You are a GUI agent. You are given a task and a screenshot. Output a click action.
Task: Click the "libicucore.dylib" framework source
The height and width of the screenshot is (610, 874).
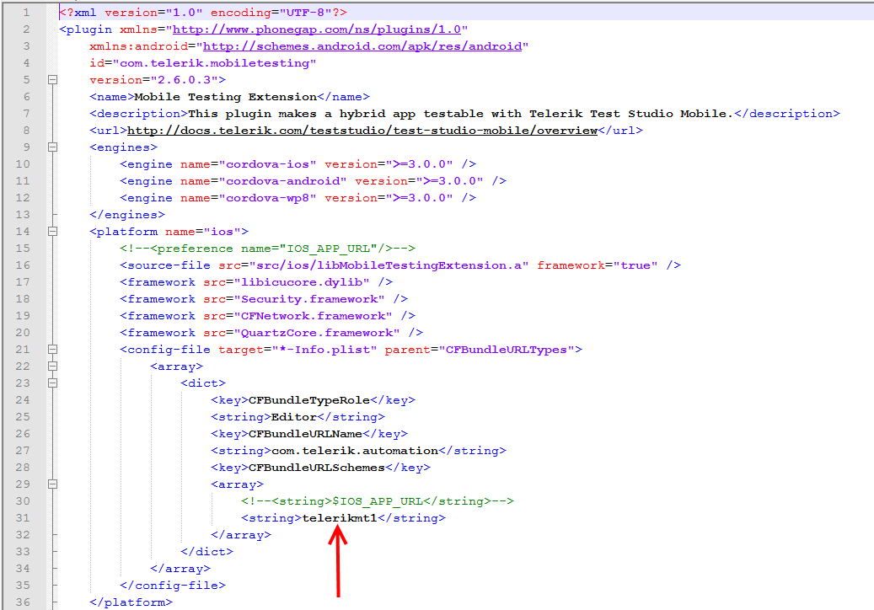point(302,282)
